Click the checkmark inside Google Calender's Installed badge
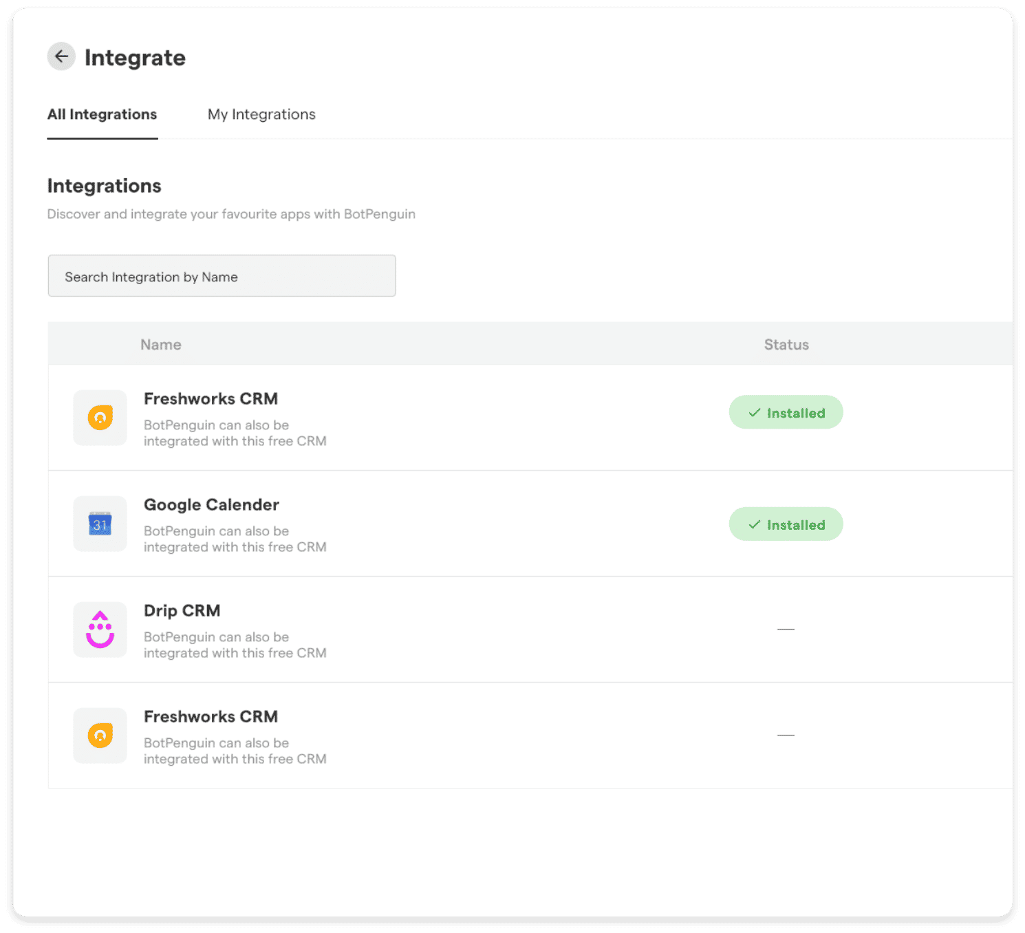The image size is (1025, 933). (x=755, y=524)
